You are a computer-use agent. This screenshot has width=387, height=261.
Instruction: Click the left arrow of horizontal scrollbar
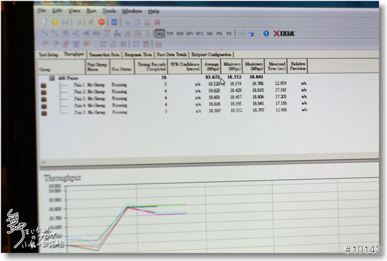point(43,162)
